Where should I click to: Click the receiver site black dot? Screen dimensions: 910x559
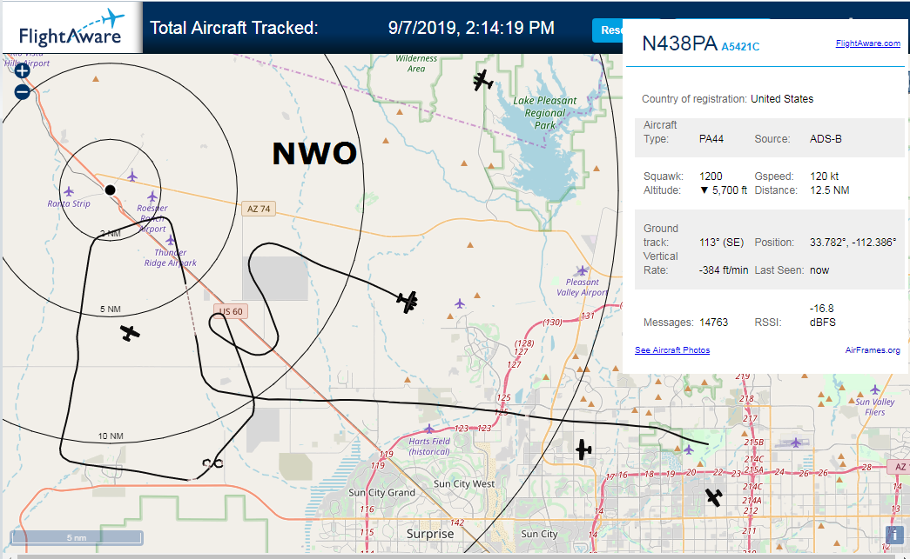[x=110, y=190]
